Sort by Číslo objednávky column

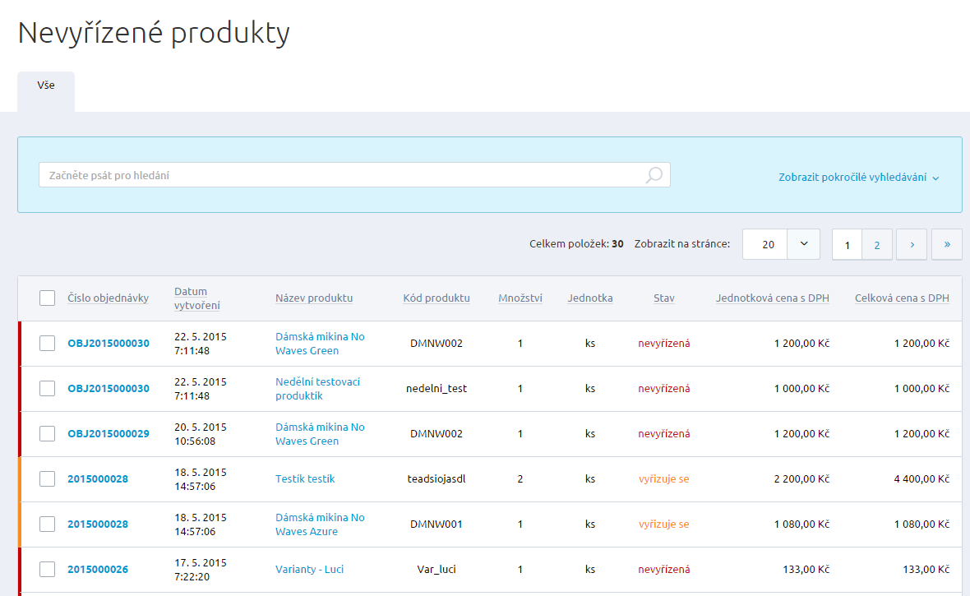(109, 298)
